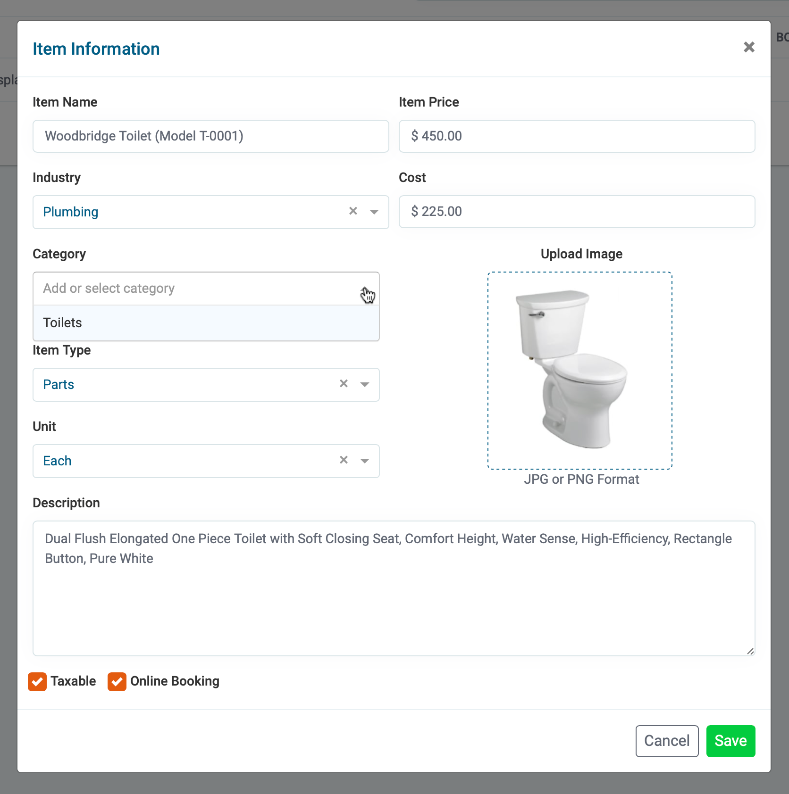This screenshot has height=794, width=789.
Task: Toggle the Taxable checkbox
Action: click(x=37, y=681)
